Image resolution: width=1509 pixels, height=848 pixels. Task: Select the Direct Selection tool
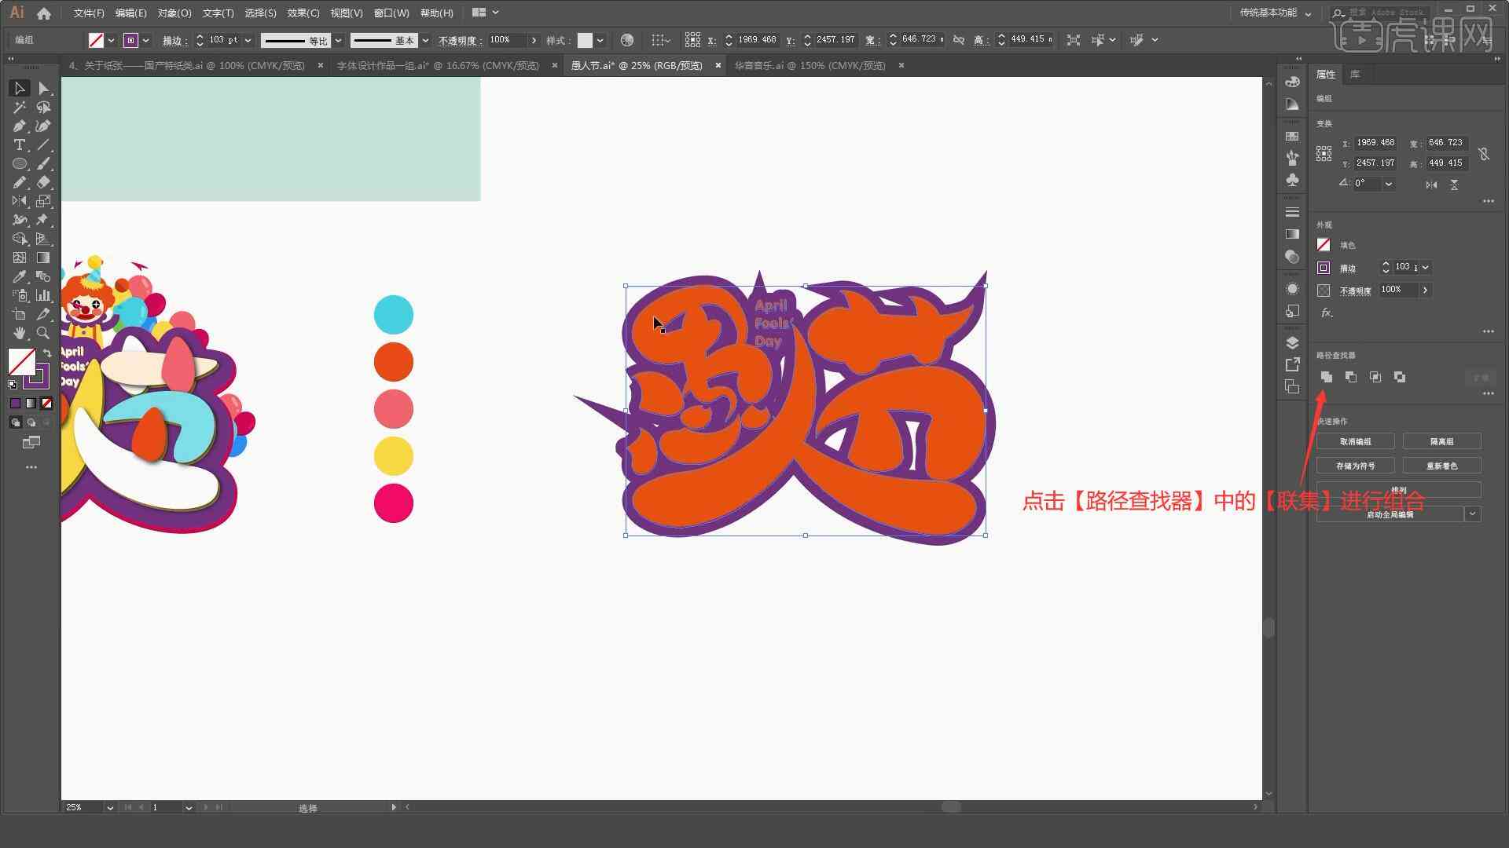tap(44, 89)
